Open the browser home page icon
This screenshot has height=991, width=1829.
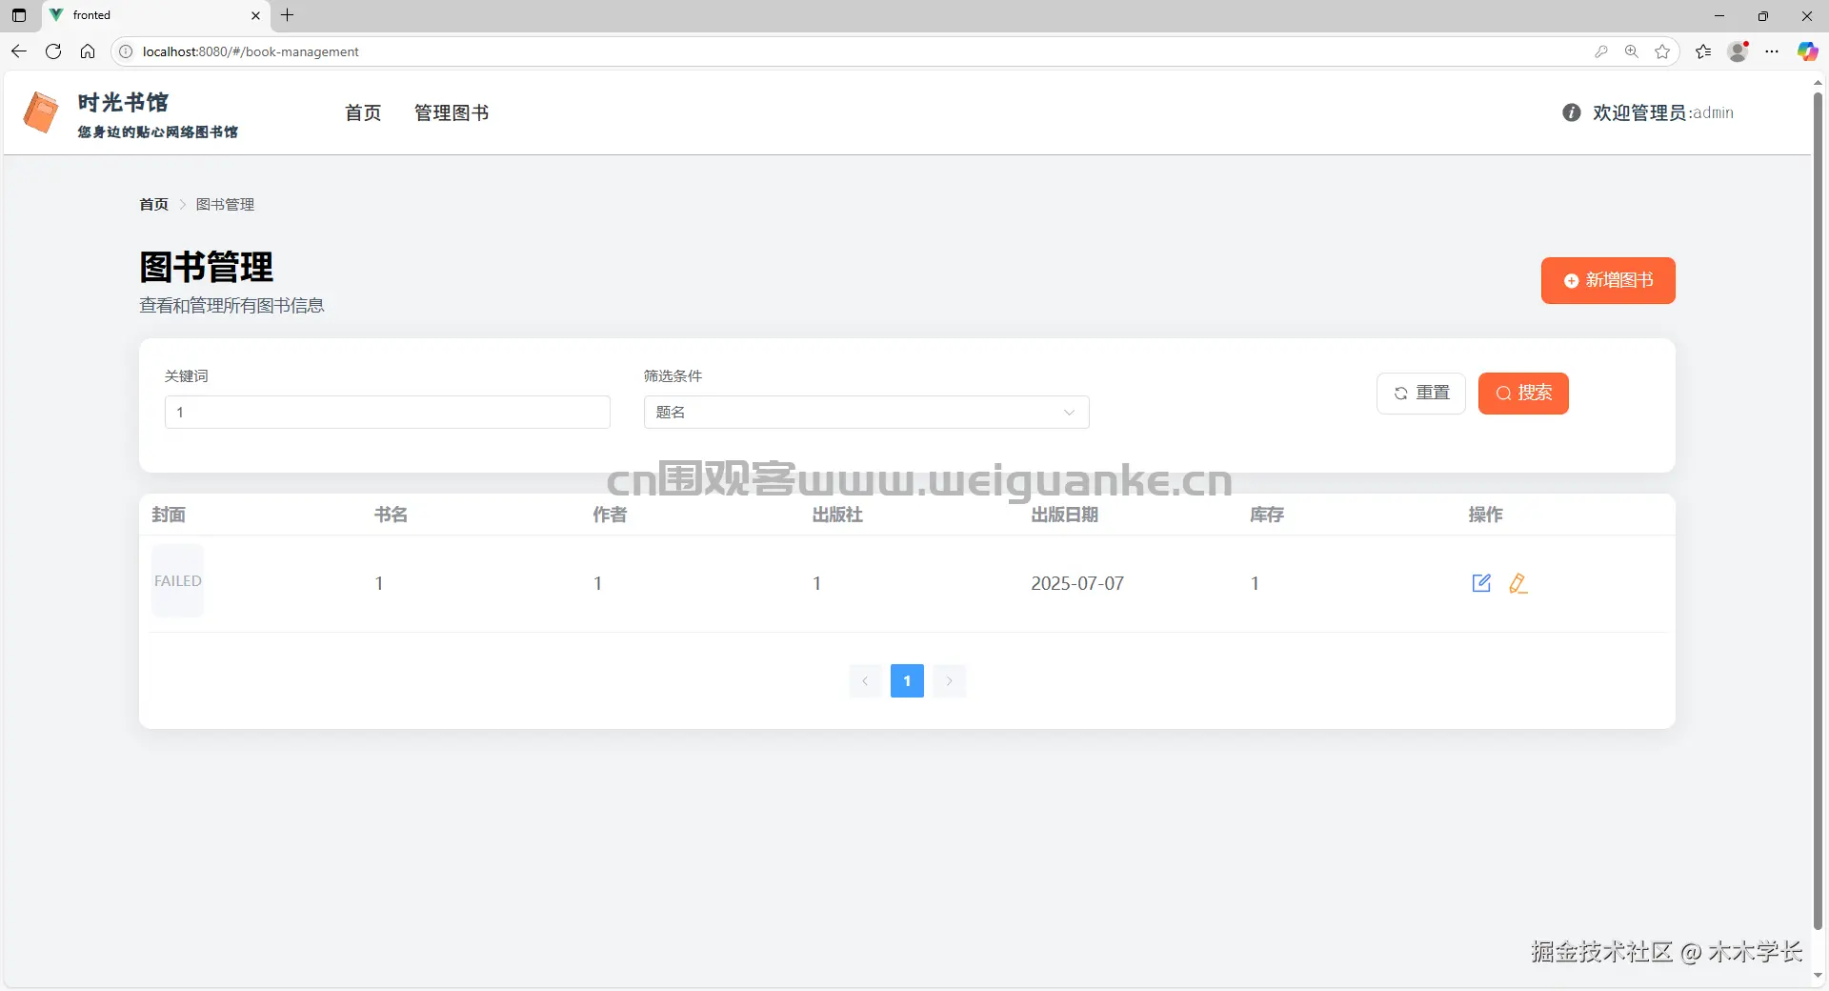pos(88,51)
